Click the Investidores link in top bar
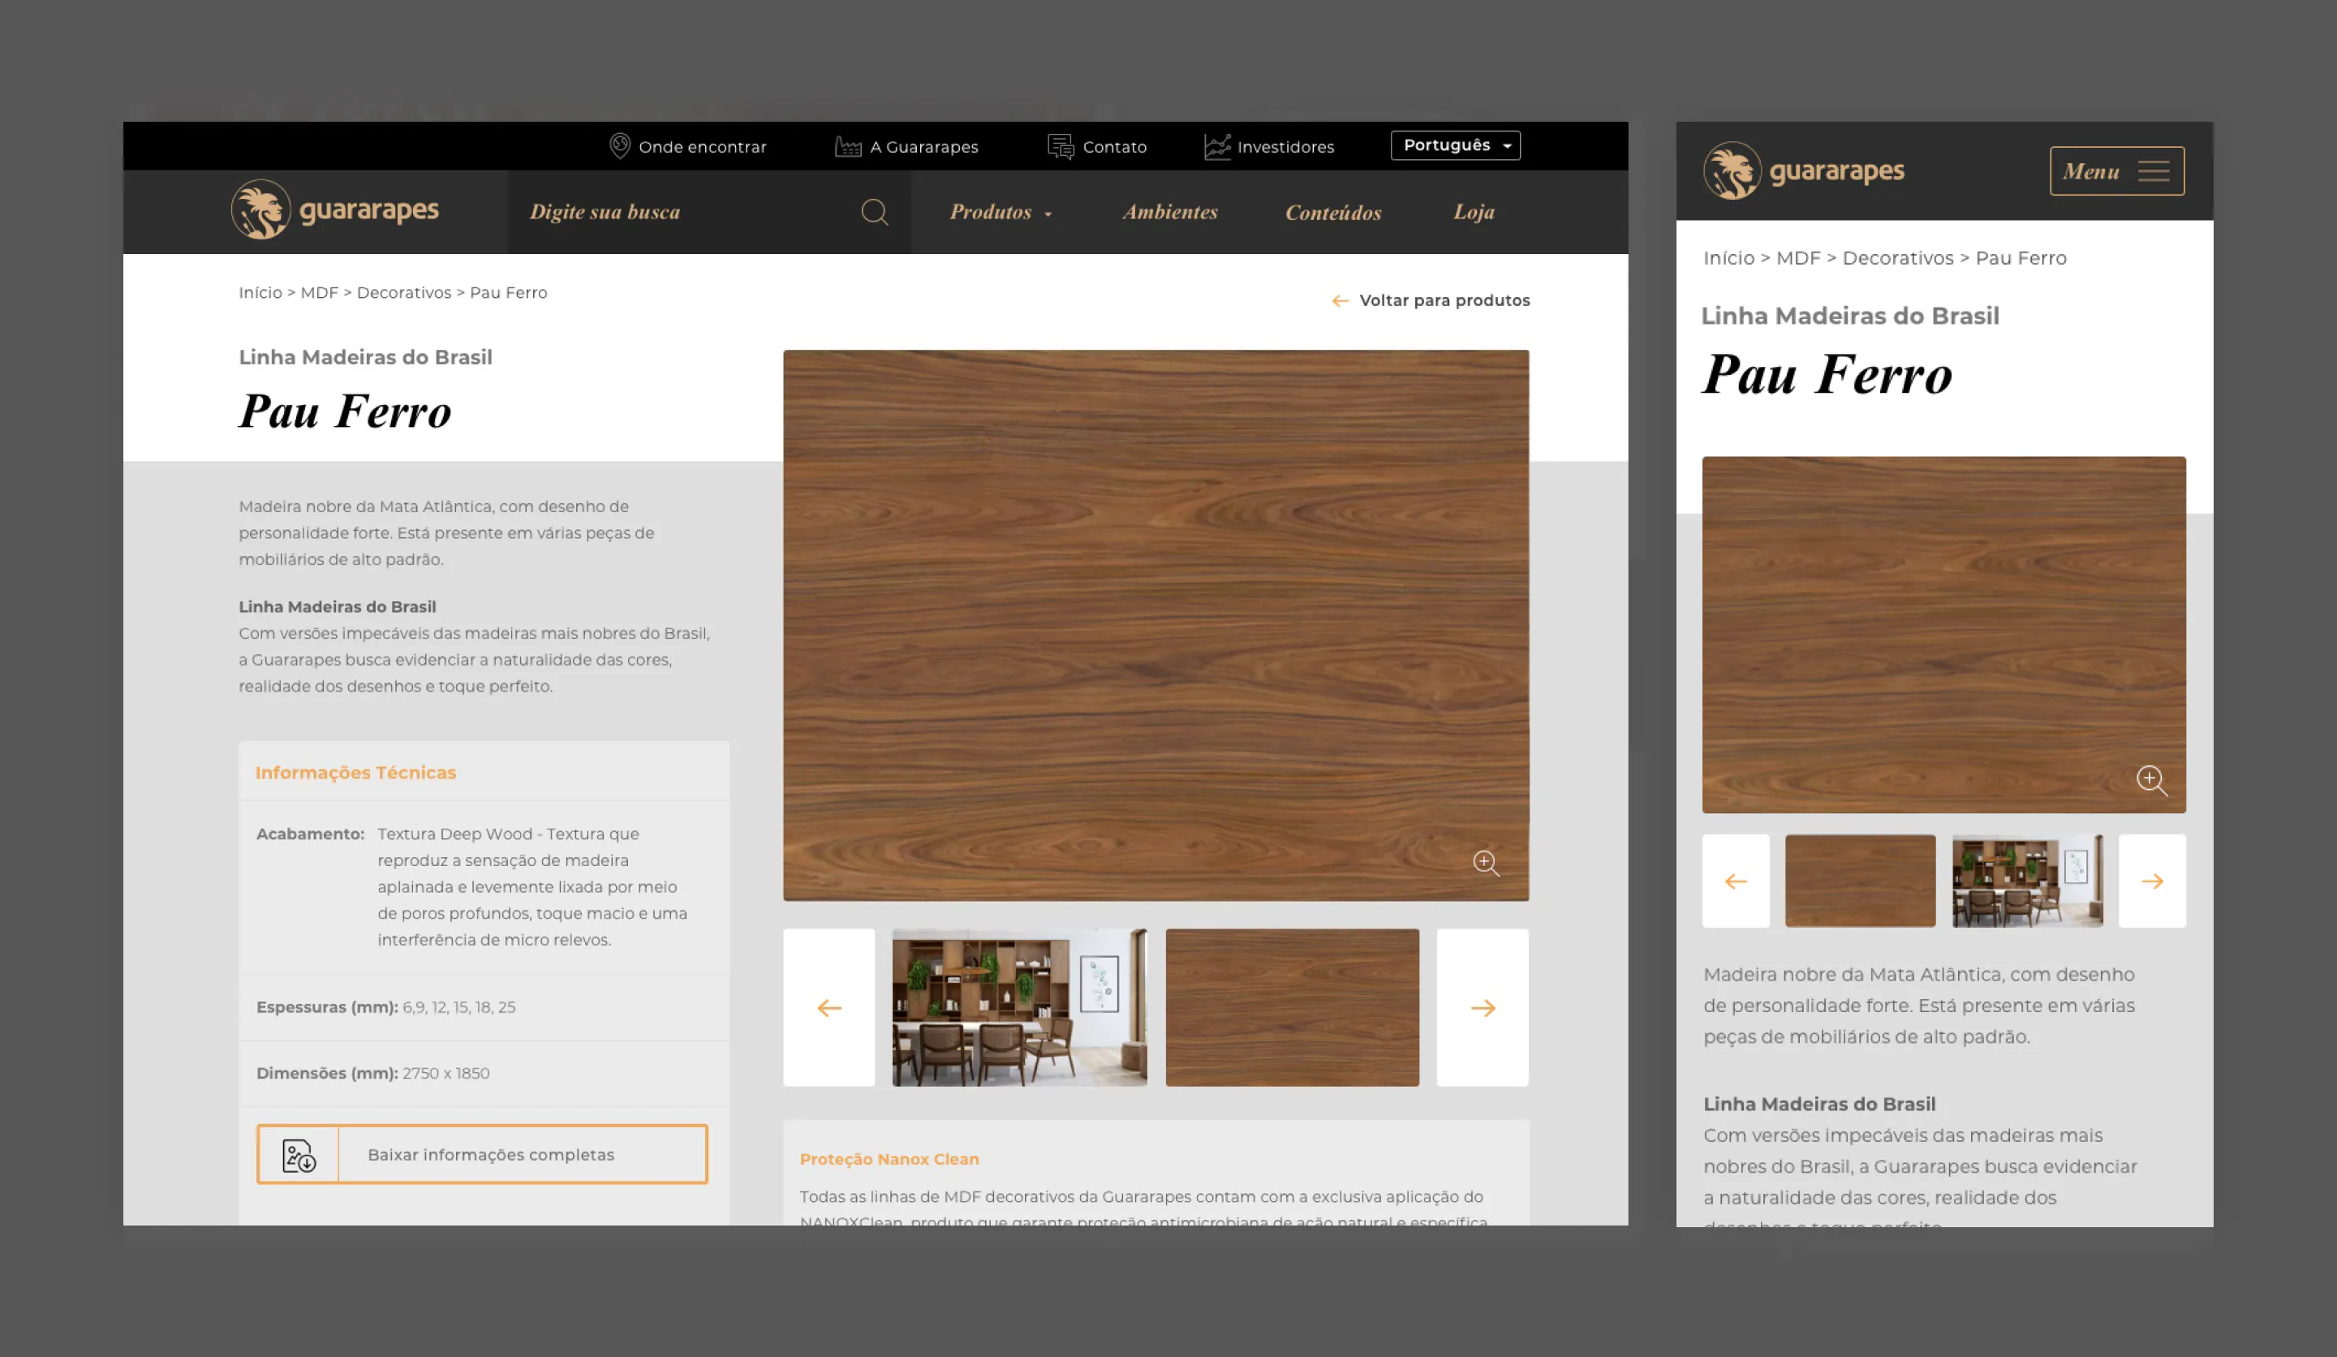Image resolution: width=2337 pixels, height=1357 pixels. click(x=1285, y=147)
